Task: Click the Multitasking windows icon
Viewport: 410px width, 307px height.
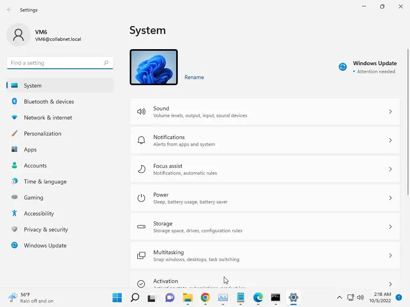Action: tap(141, 255)
